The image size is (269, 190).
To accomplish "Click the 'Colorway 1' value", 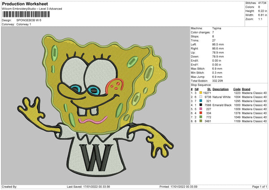I will (x=24, y=24).
